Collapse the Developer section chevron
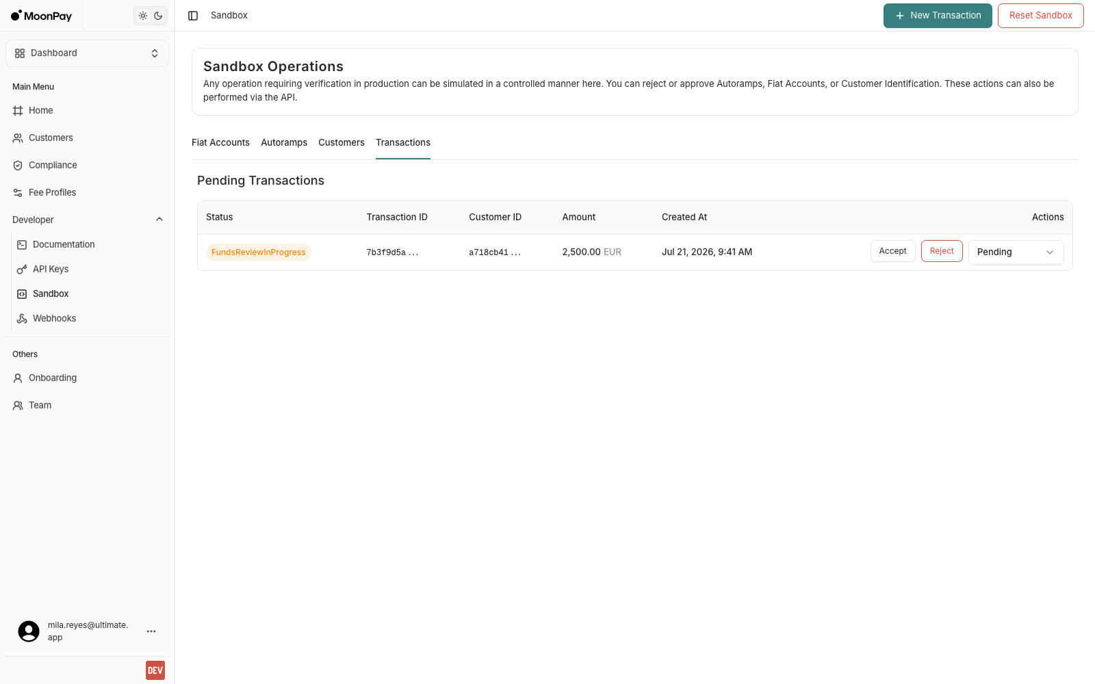Screen dimensions: 1095x684 (x=159, y=220)
